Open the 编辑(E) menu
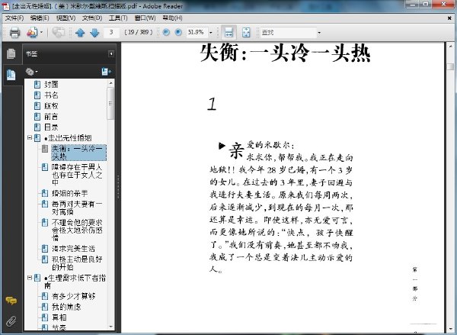 click(x=40, y=18)
